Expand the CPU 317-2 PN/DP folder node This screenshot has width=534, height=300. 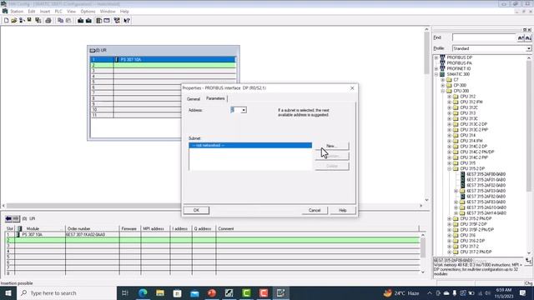click(449, 252)
